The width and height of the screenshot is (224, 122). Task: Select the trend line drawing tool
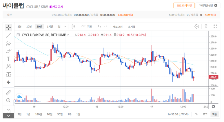8,35
